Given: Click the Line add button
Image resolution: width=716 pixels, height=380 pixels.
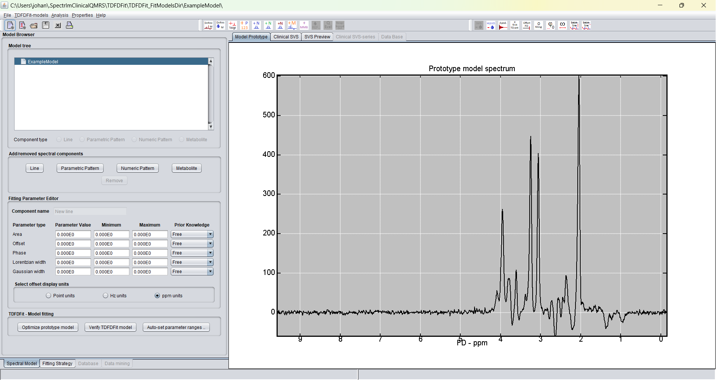Looking at the screenshot, I should pos(35,168).
